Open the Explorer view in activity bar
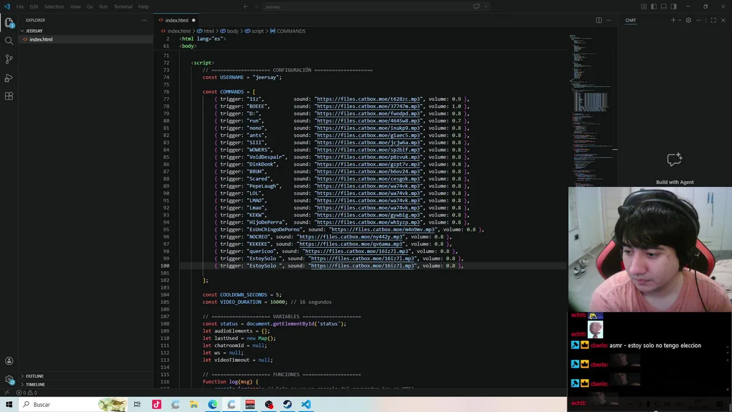Viewport: 732px width, 412px height. tap(9, 23)
